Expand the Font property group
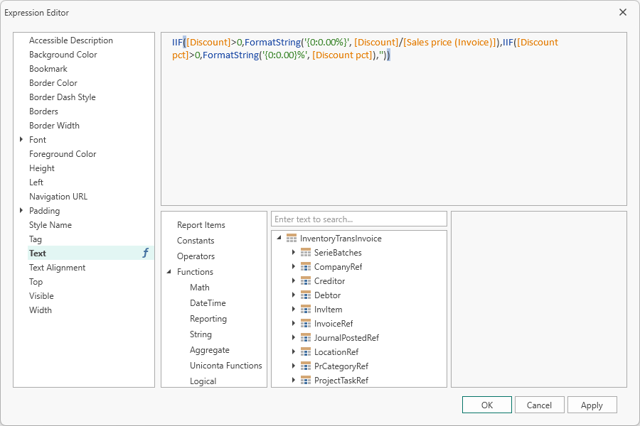The width and height of the screenshot is (640, 426). tap(21, 139)
